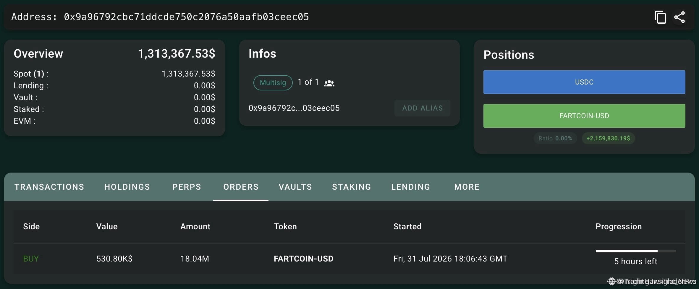Click the order progression bar

[x=636, y=251]
